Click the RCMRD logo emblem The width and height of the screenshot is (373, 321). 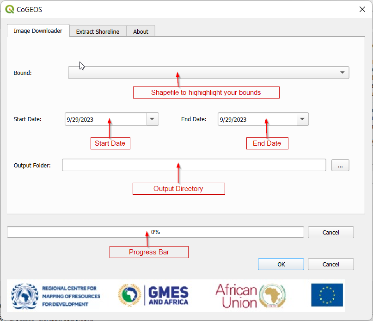pos(25,296)
